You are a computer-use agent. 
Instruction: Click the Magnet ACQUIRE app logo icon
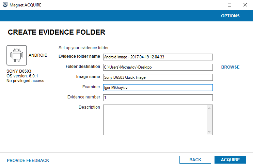pos(5,5)
